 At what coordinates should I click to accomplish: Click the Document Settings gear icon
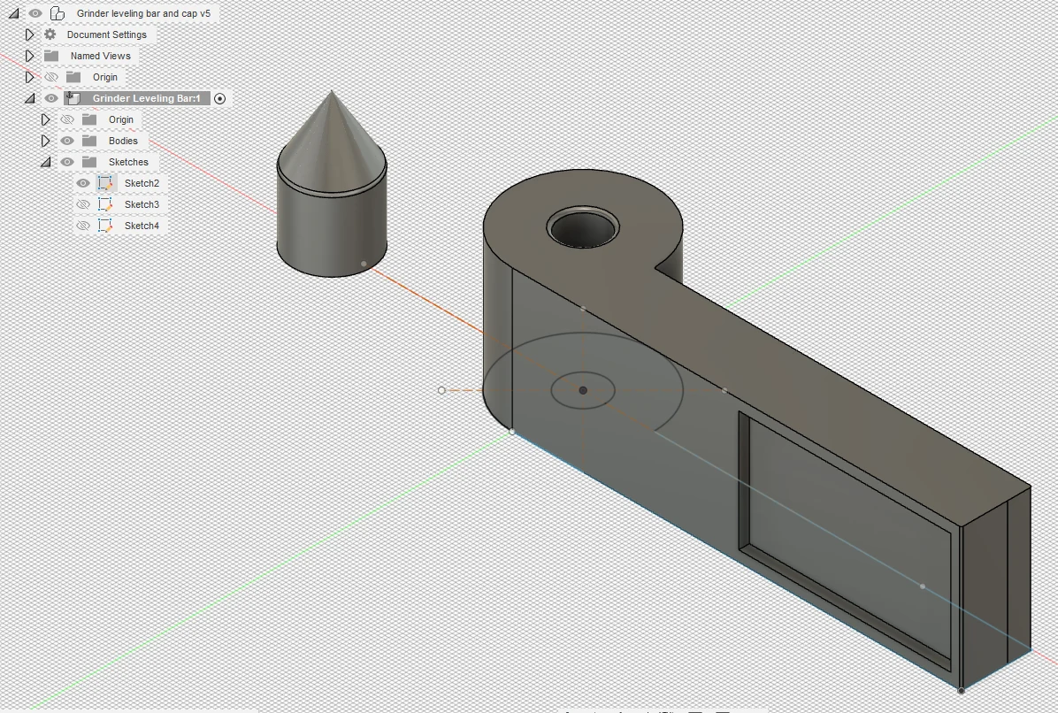[50, 34]
